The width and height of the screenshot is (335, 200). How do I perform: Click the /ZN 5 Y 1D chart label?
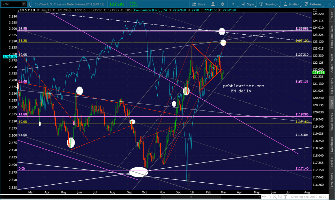(26, 10)
